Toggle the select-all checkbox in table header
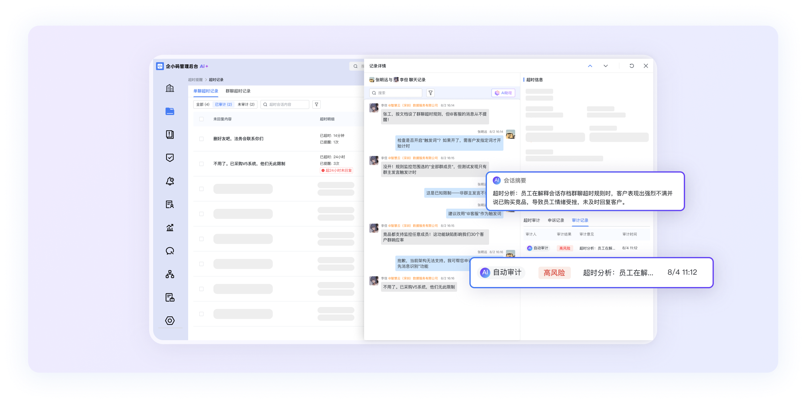The width and height of the screenshot is (806, 403). (201, 119)
